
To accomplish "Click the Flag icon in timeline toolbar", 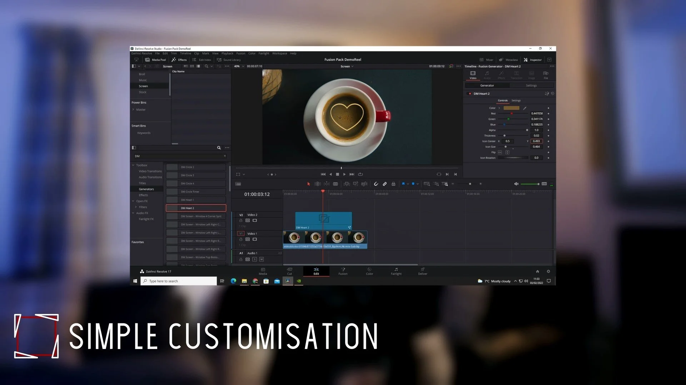I will [x=403, y=184].
